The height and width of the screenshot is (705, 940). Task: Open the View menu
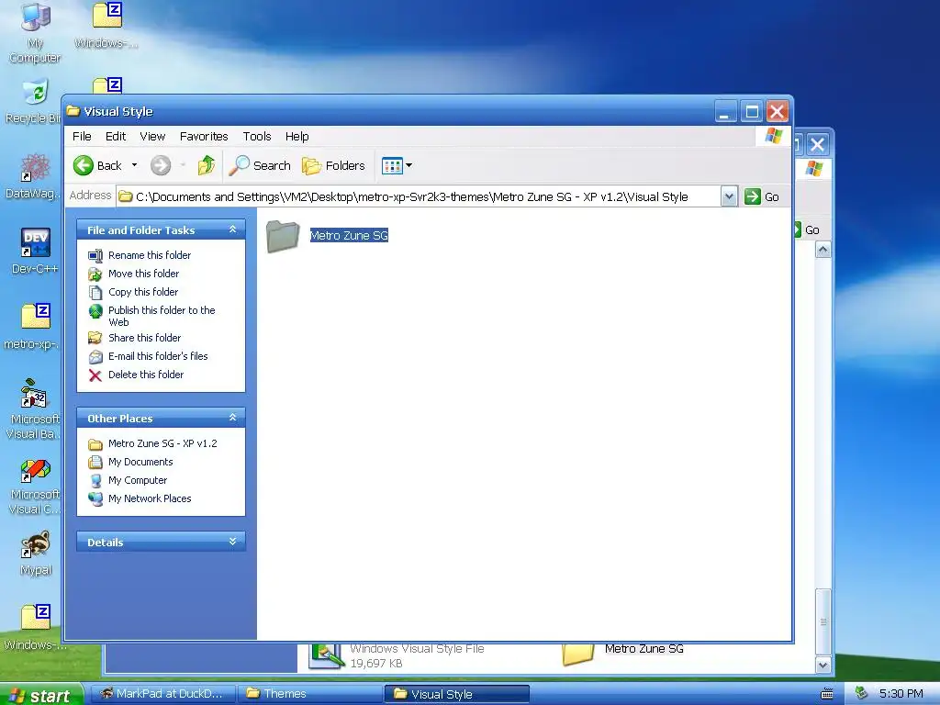tap(152, 136)
